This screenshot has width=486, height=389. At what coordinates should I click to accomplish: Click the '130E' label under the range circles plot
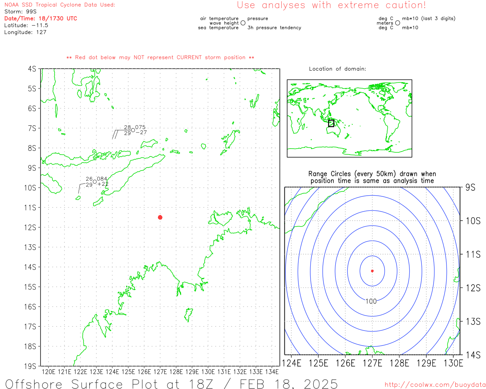453,363
